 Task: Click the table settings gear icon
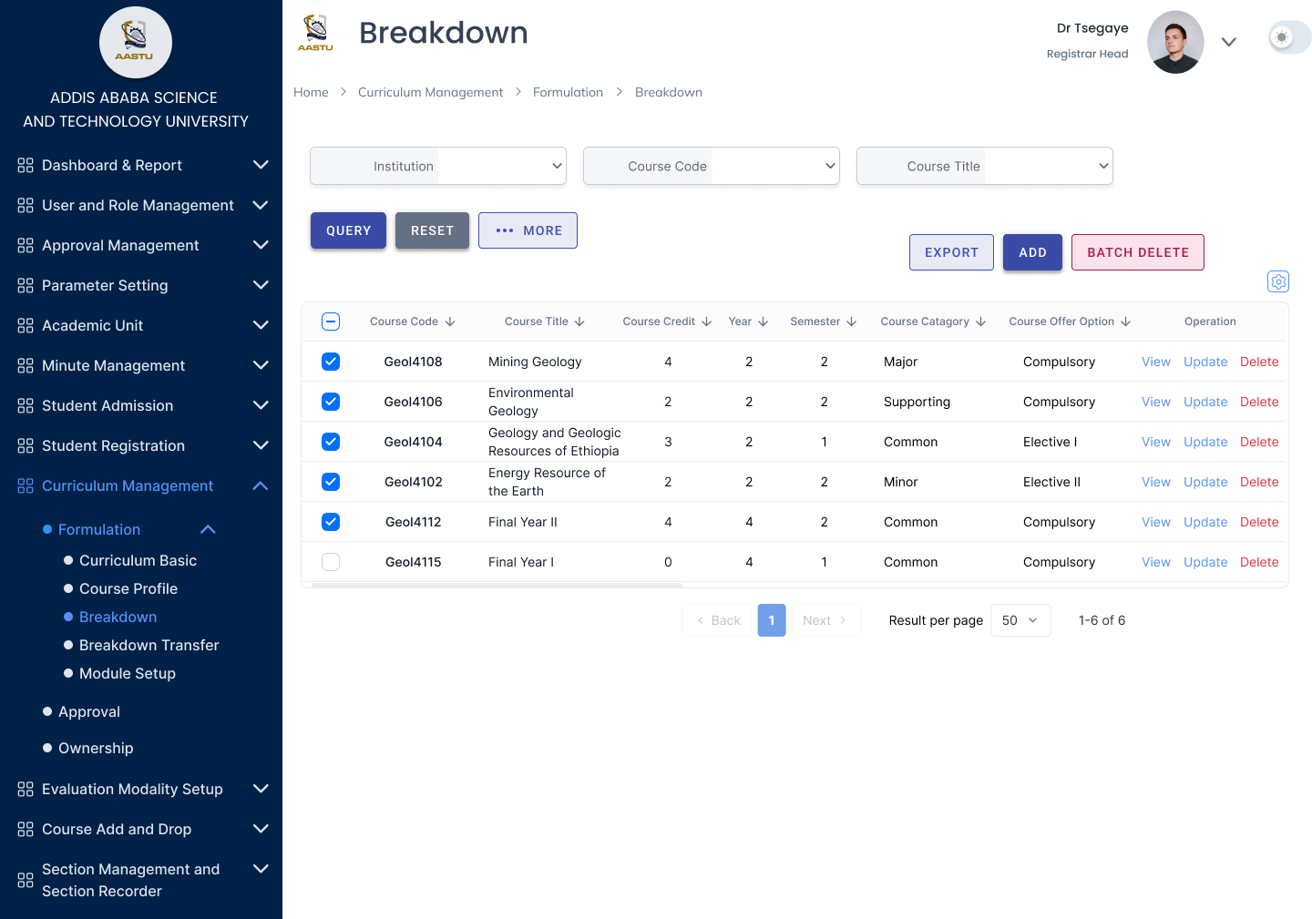click(x=1278, y=281)
